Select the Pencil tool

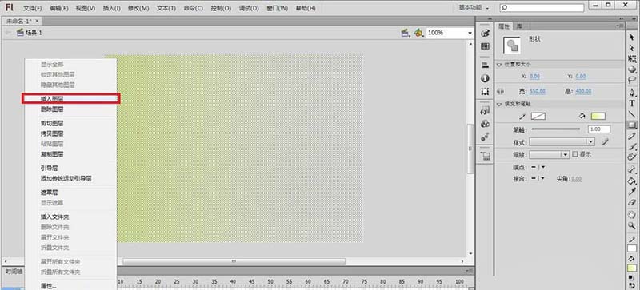tap(632, 136)
